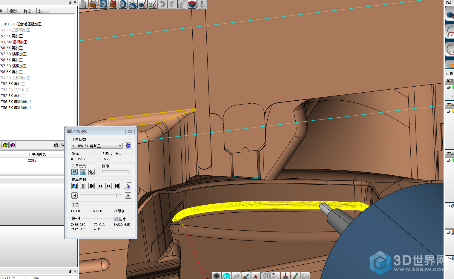Click the red ball pin icon
Screen dimensions: 454x279
tap(275, 276)
